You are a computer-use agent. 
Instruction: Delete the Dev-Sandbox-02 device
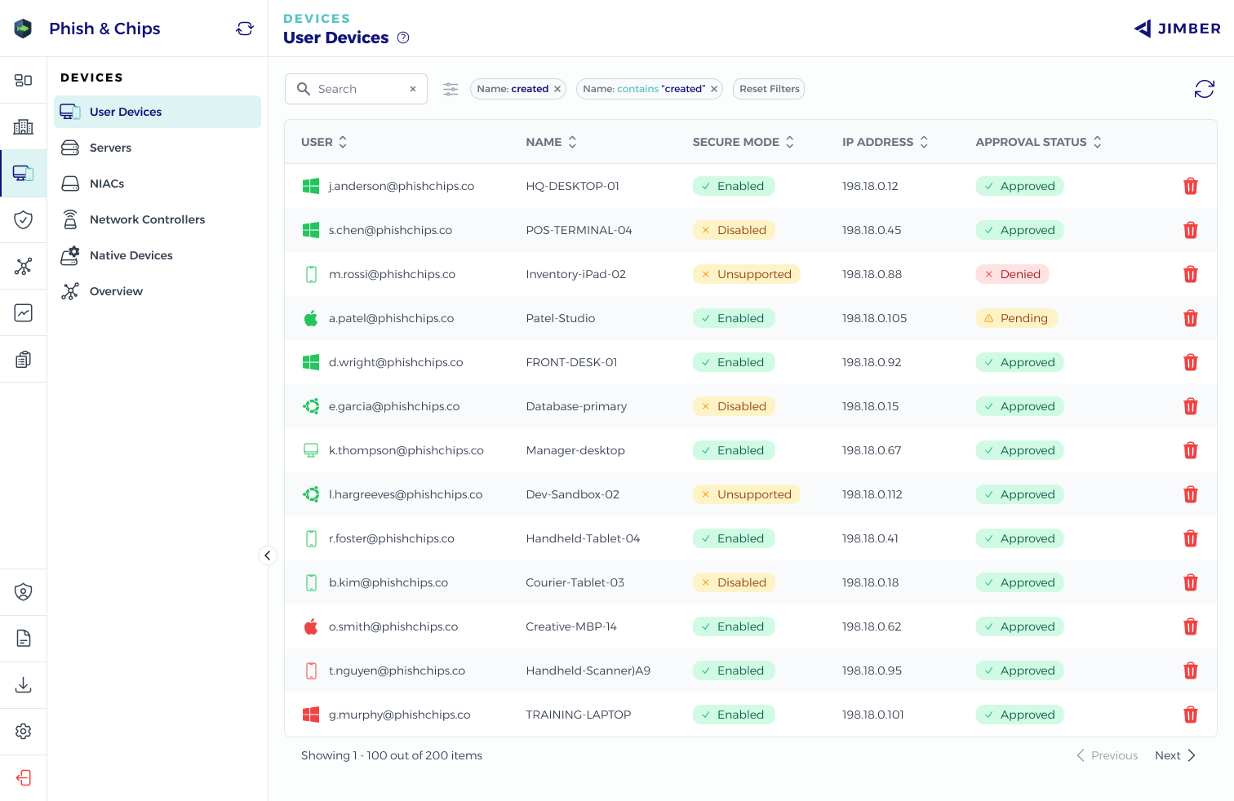pos(1191,494)
